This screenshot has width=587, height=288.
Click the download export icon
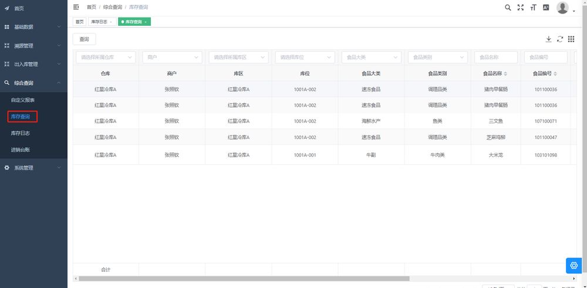(x=548, y=39)
